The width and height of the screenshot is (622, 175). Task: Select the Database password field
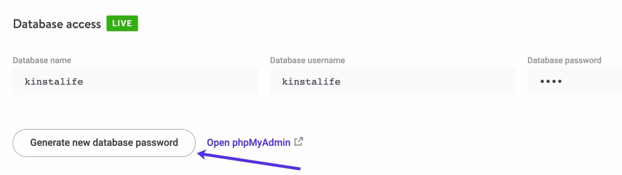[574, 82]
